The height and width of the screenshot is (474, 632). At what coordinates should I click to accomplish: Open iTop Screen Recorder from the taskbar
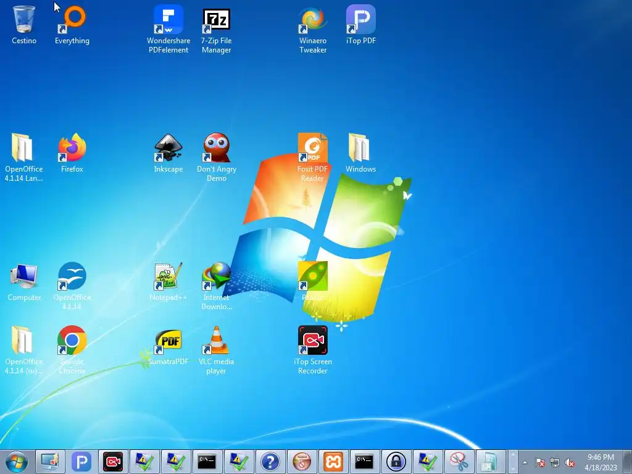pos(114,462)
